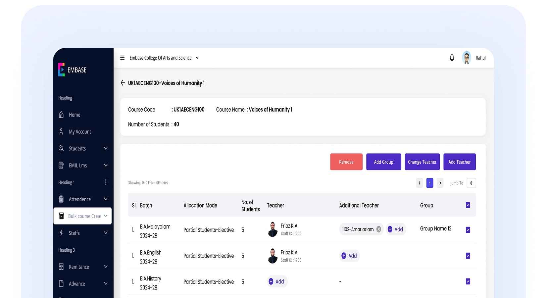Click username Rahul in header

point(481,58)
